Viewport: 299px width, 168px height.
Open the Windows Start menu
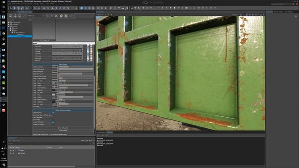click(3, 2)
